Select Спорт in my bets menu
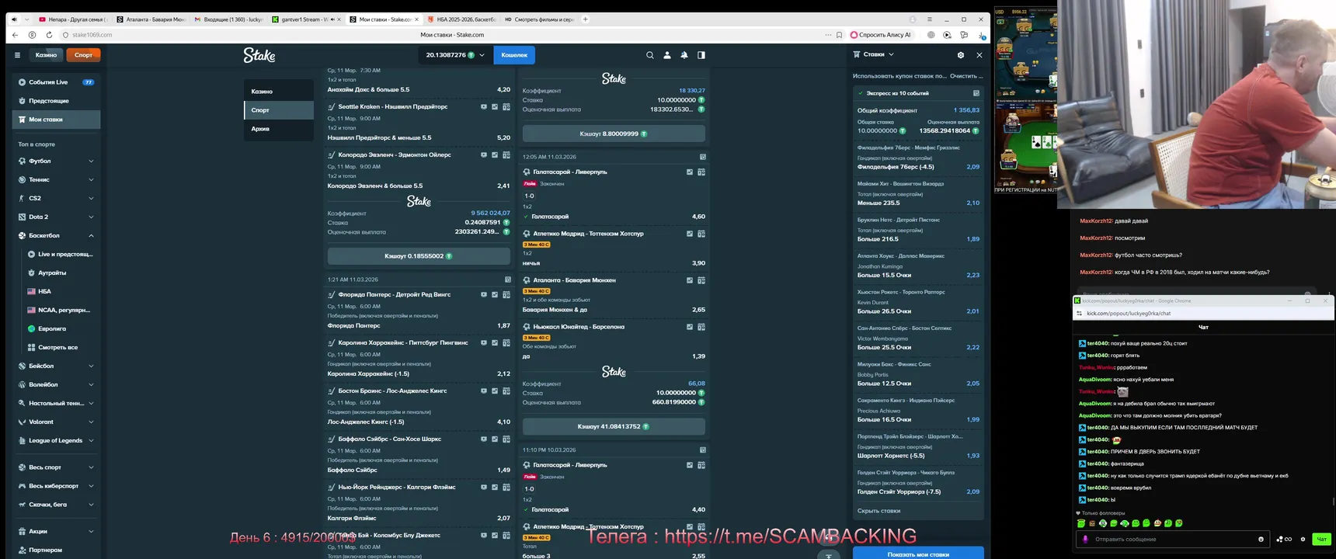 coord(279,110)
